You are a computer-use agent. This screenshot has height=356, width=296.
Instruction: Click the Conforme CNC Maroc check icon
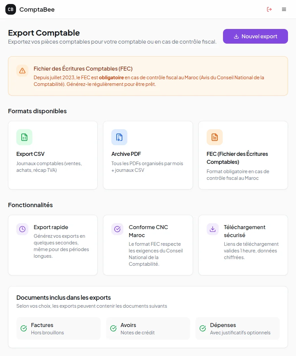click(117, 229)
